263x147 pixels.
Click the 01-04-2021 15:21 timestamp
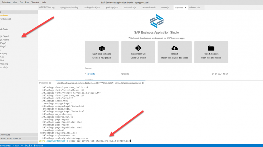click(x=220, y=74)
